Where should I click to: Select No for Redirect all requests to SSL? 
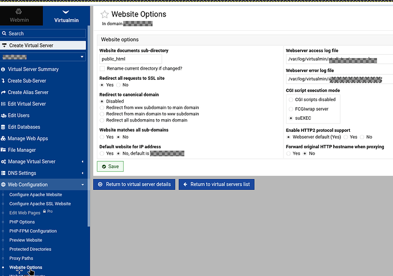[x=118, y=85]
